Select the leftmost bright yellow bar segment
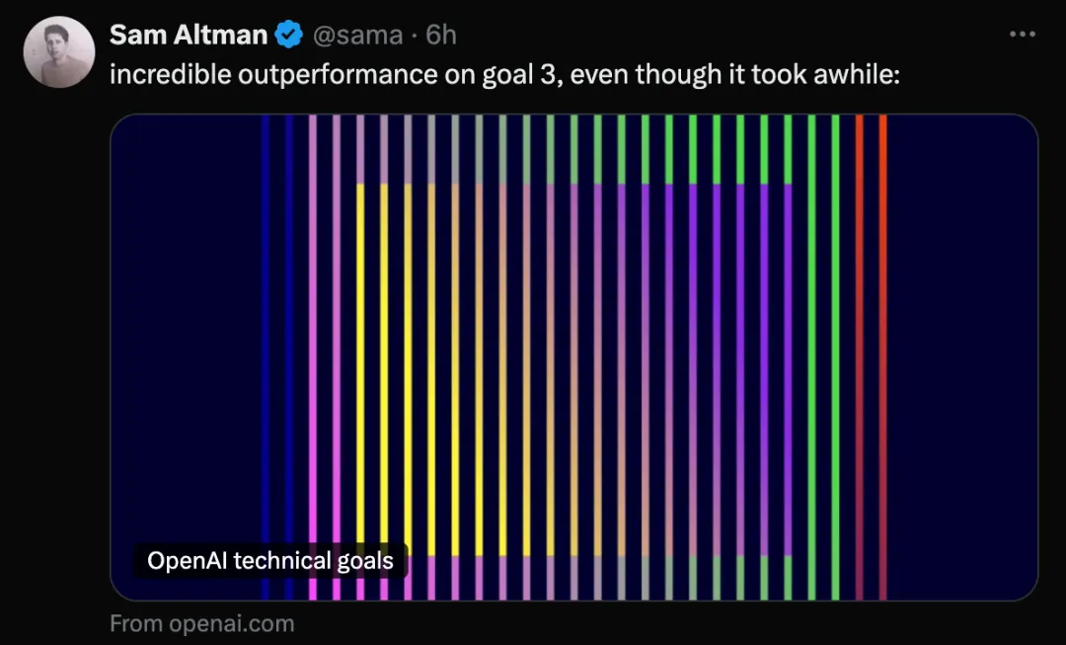Screen dimensions: 1066x645 click(360, 370)
